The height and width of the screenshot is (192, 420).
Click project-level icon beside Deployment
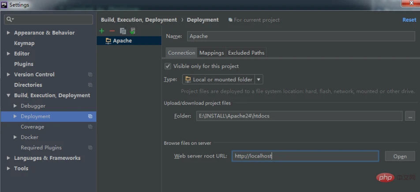point(90,117)
